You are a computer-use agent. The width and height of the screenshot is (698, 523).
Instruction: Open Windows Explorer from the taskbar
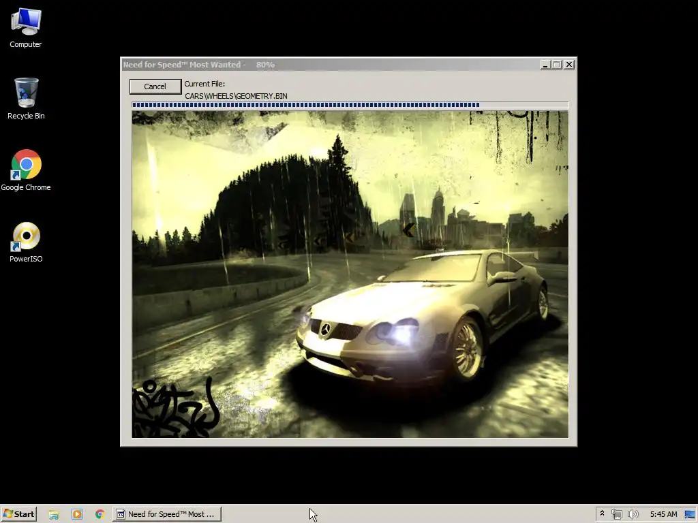54,514
